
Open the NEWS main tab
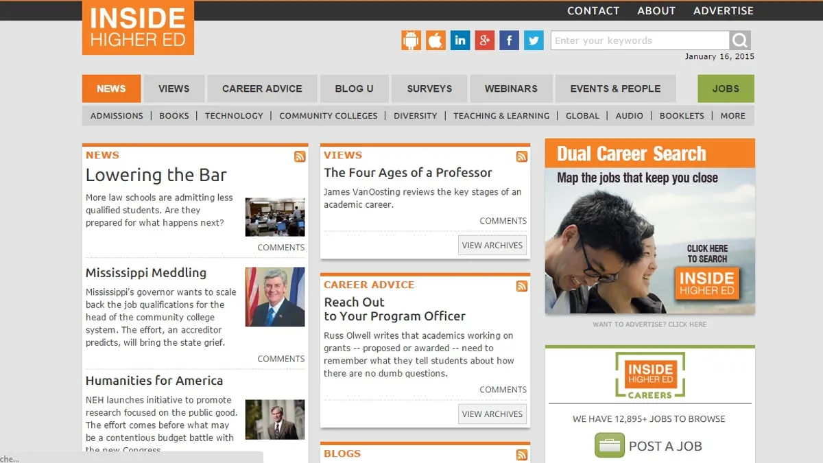click(111, 88)
